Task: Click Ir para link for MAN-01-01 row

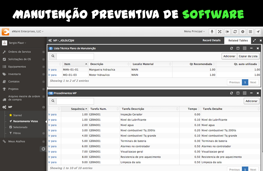Action: [x=52, y=70]
